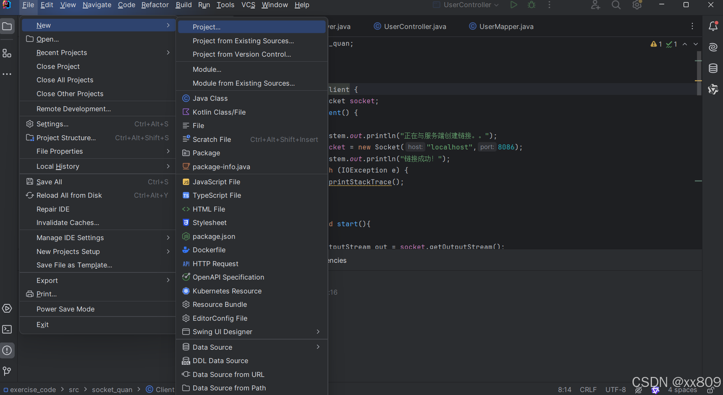723x395 pixels.
Task: Create new HTML File
Action: pyautogui.click(x=251, y=209)
